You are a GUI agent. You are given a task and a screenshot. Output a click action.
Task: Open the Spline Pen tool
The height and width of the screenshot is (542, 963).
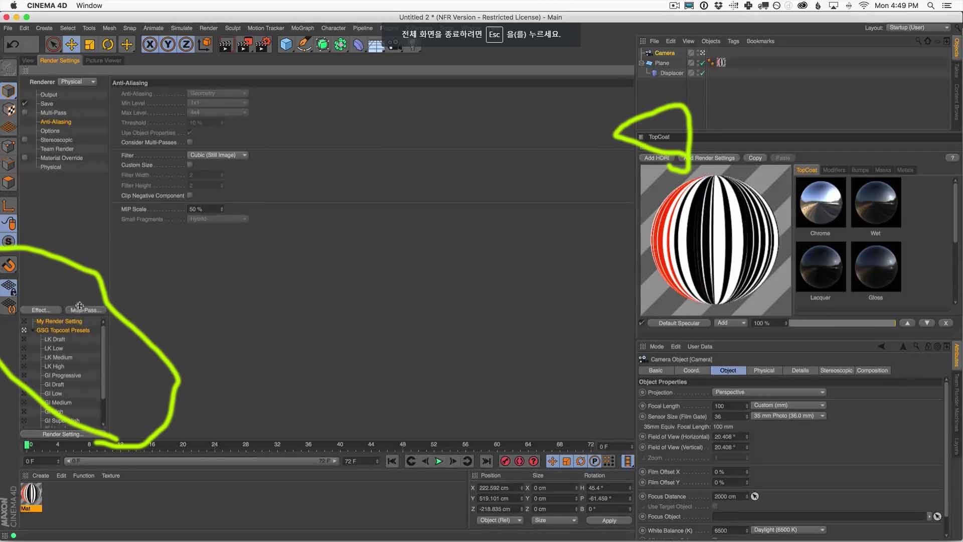(304, 45)
